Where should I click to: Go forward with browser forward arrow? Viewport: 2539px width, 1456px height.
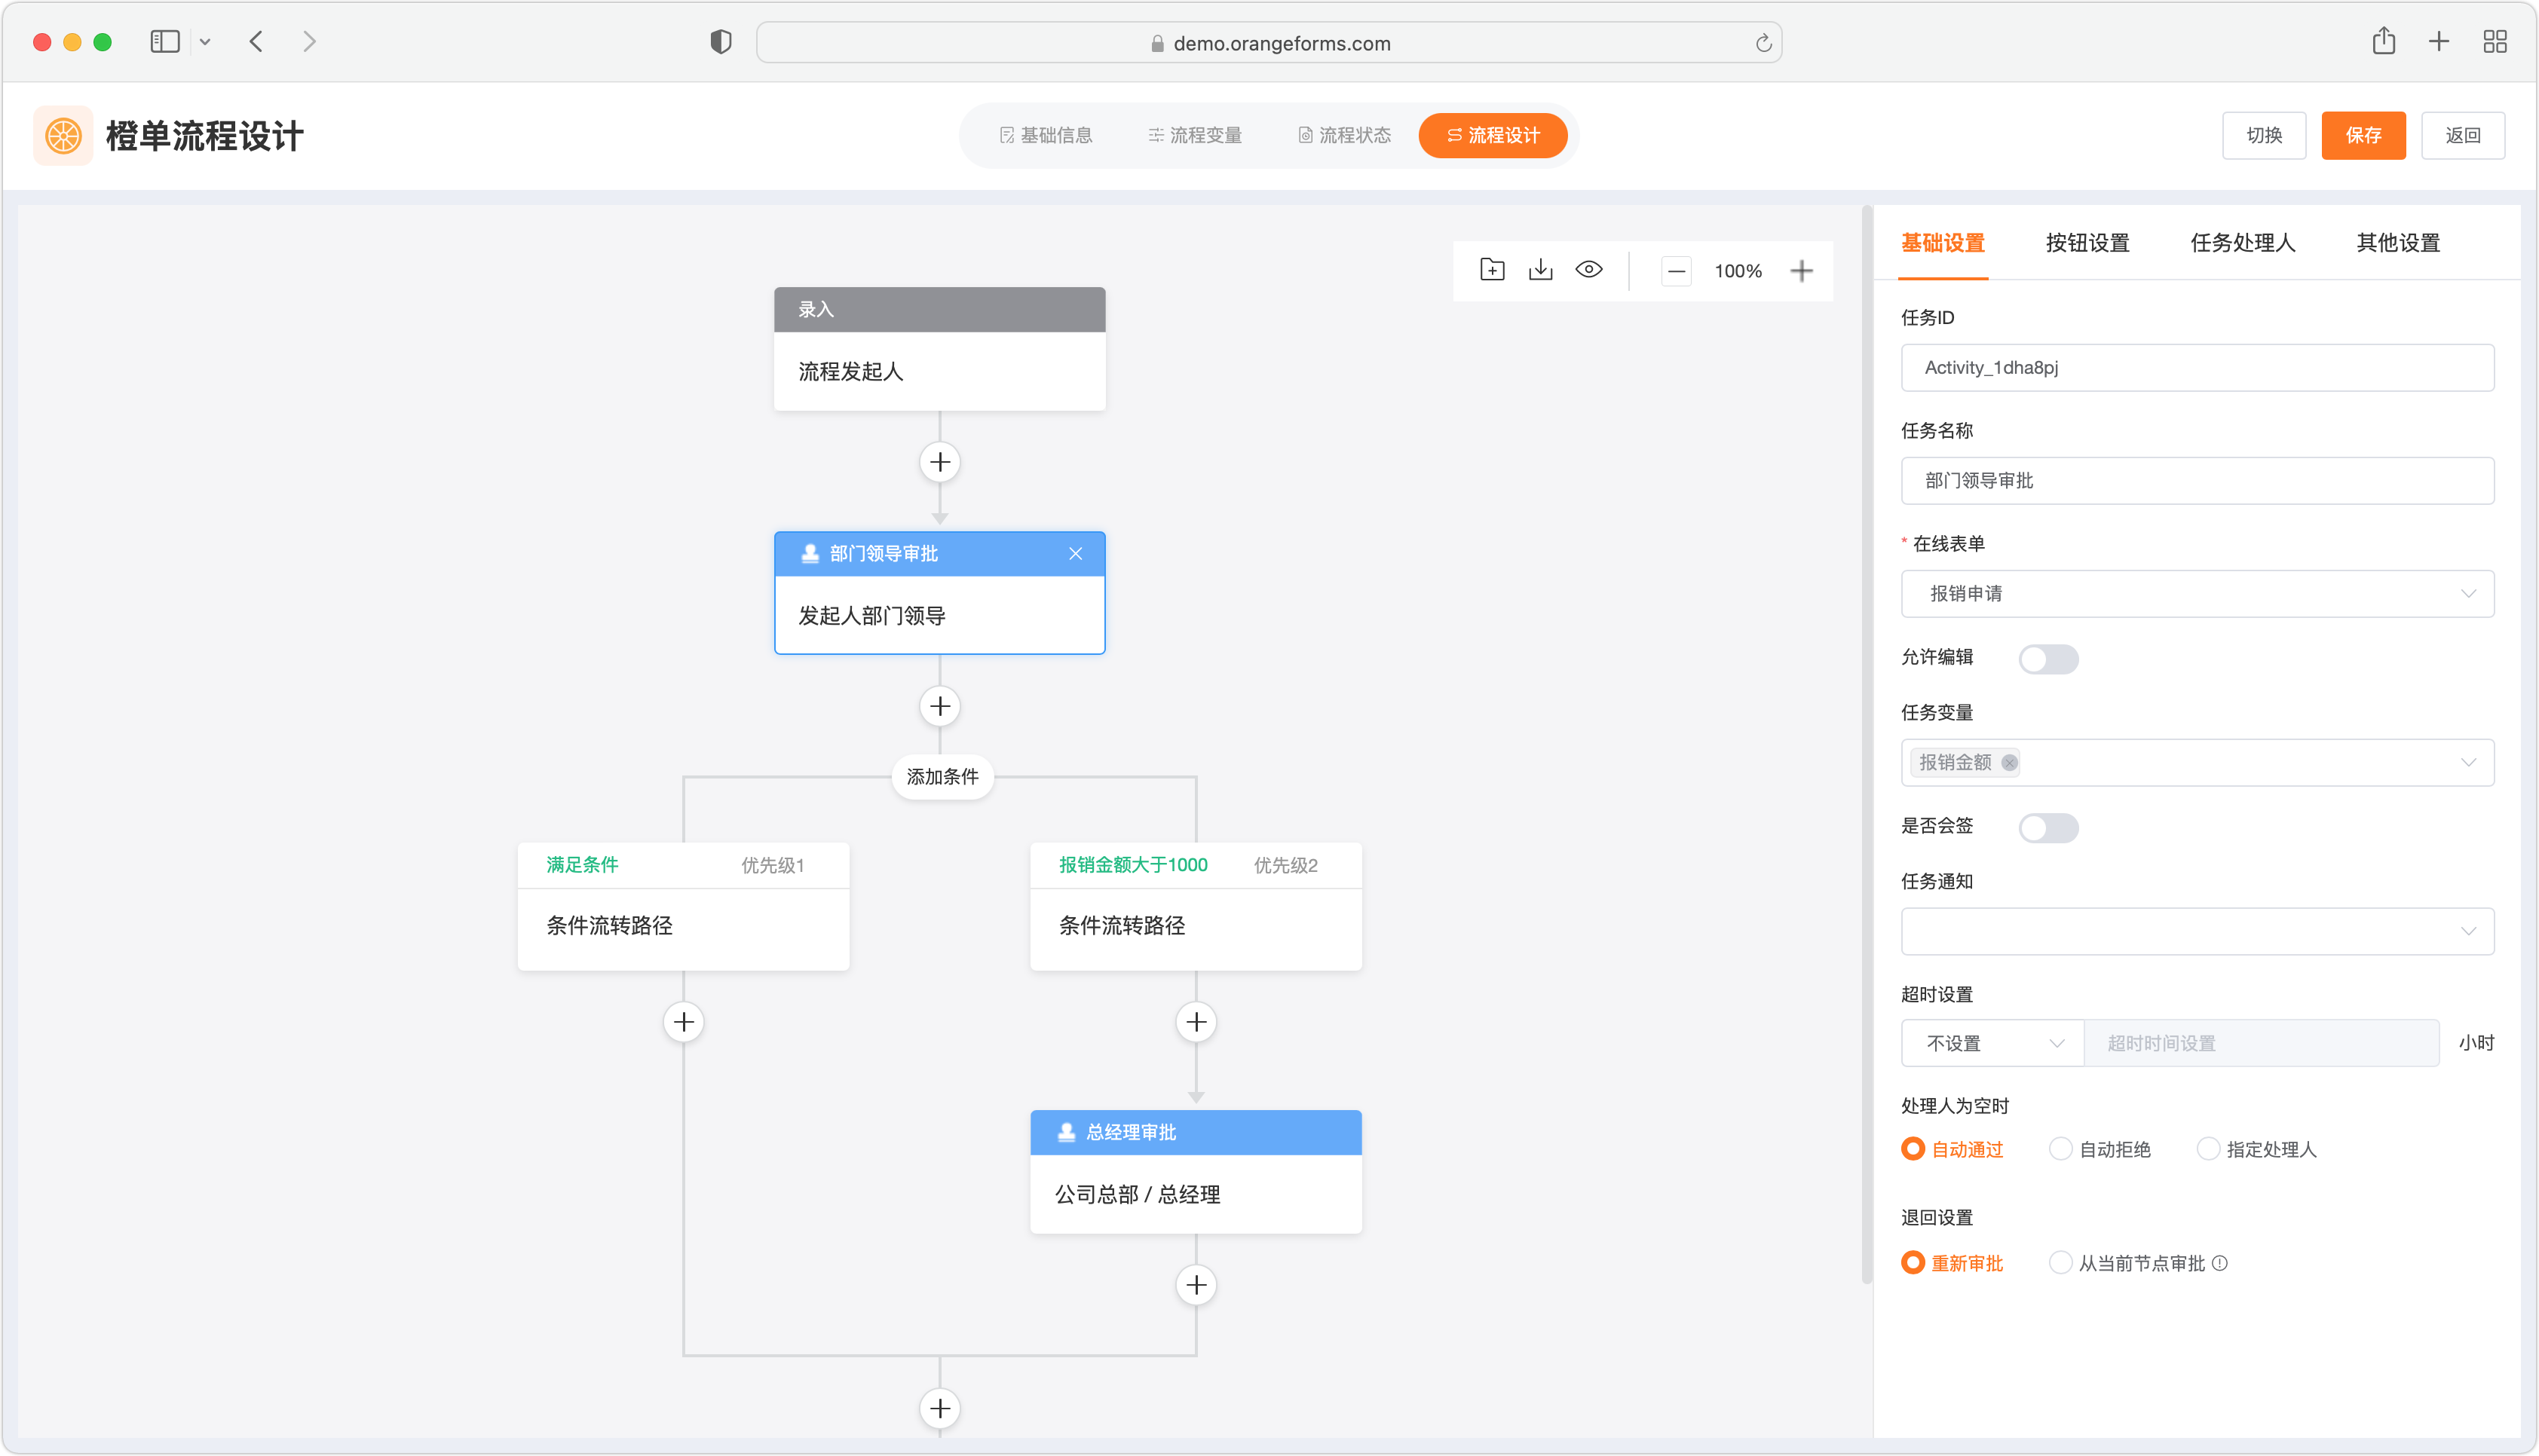click(309, 42)
